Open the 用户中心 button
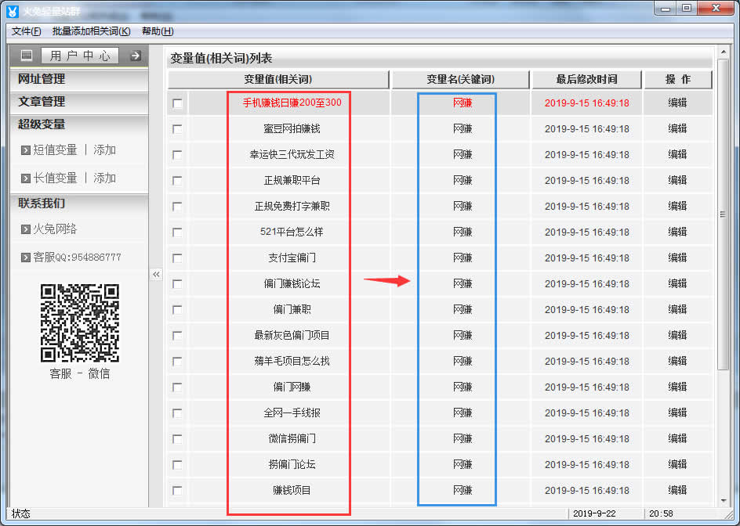The width and height of the screenshot is (740, 526). (81, 56)
